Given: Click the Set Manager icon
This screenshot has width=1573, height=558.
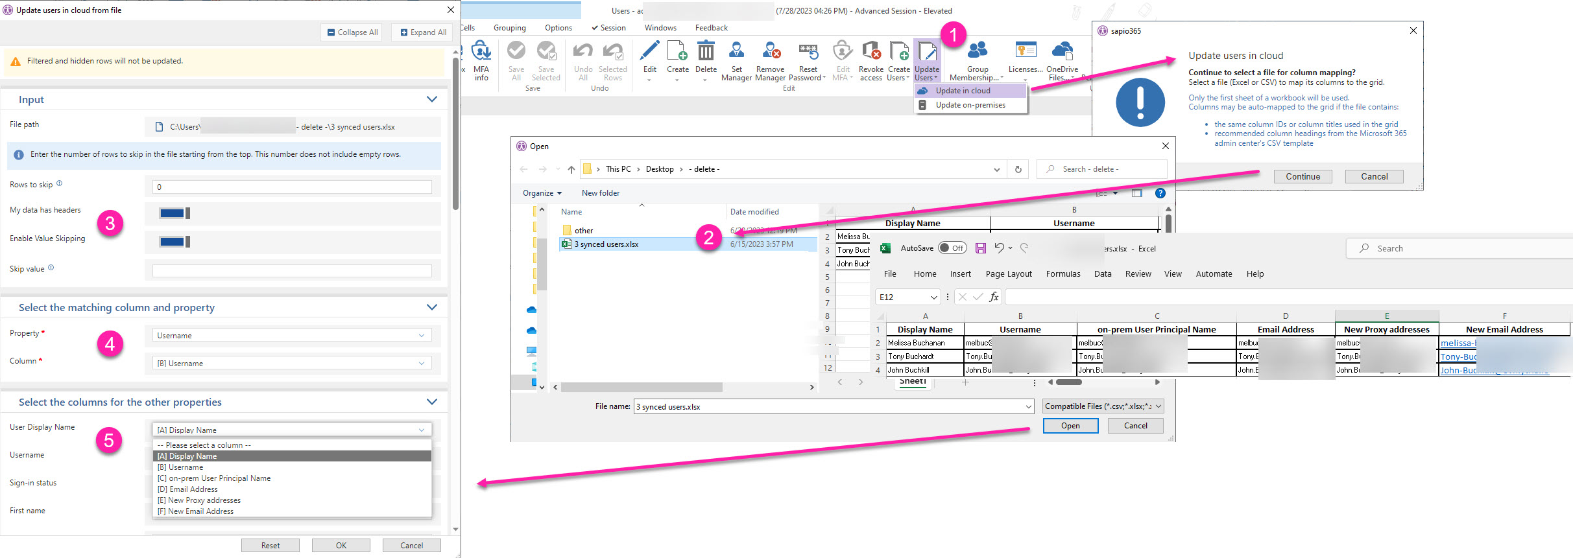Looking at the screenshot, I should (x=736, y=52).
